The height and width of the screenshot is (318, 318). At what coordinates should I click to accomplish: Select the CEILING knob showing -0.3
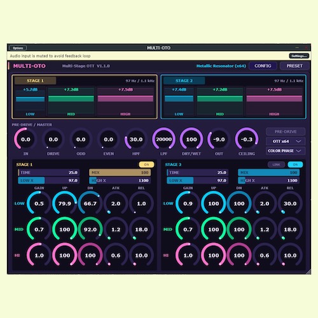point(247,139)
